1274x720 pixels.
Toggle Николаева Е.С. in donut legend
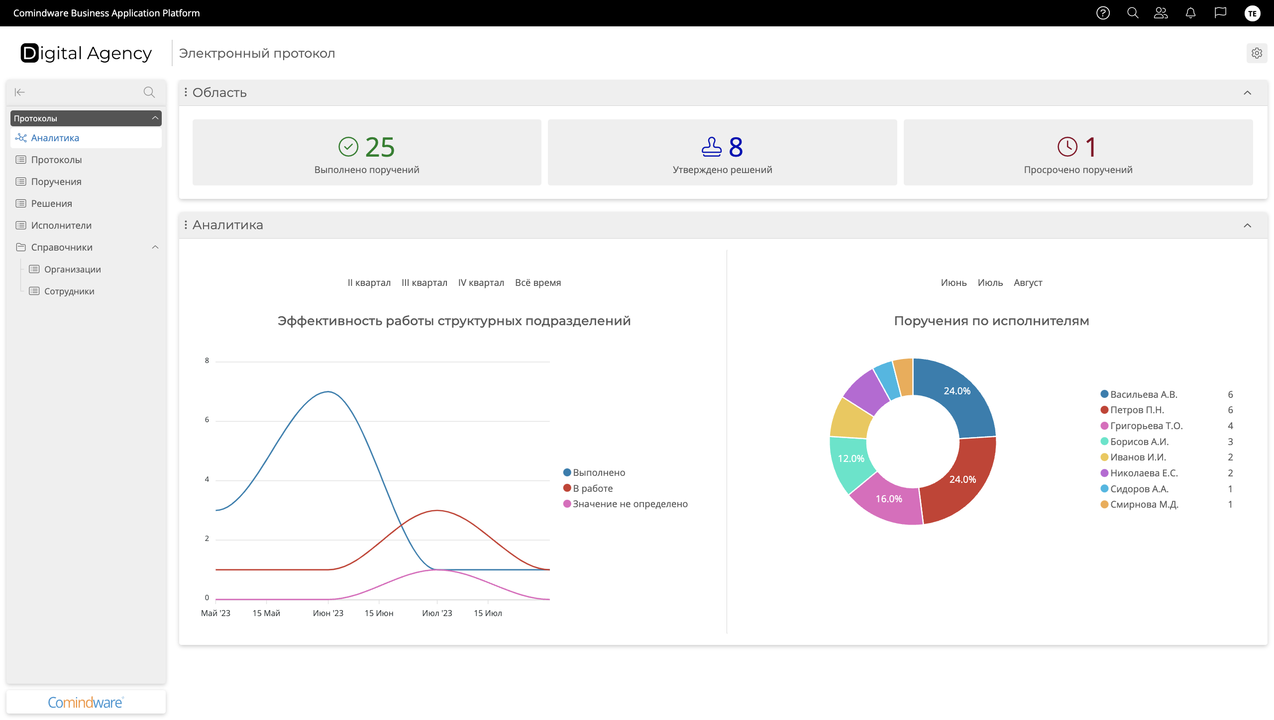[1139, 473]
